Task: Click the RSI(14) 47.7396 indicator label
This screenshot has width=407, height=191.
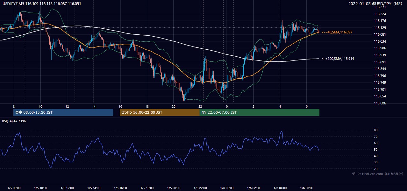Action: click(x=14, y=121)
